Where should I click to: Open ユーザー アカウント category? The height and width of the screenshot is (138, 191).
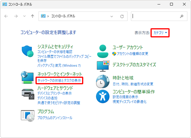tap(128, 47)
